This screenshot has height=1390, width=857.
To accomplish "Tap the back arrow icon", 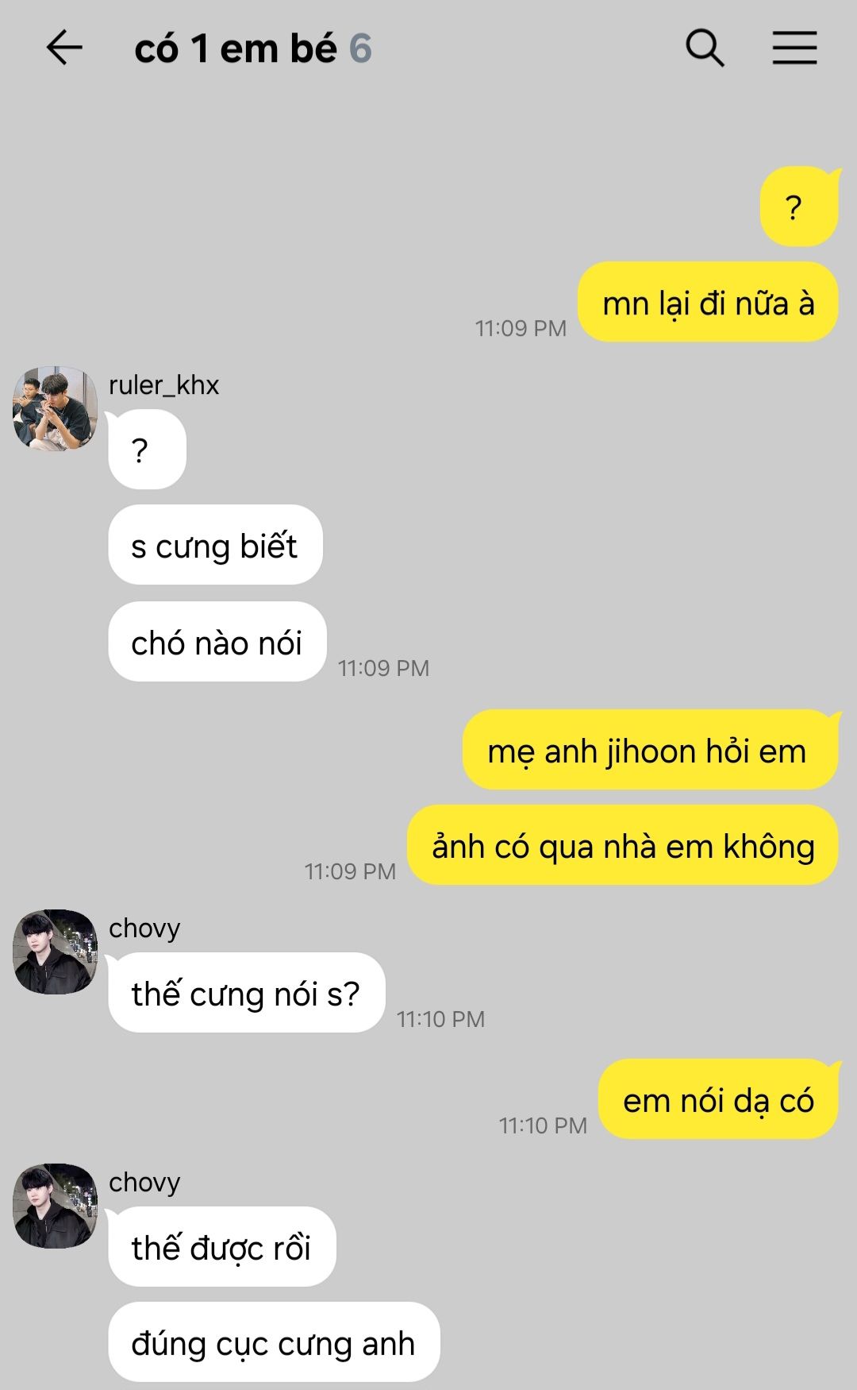I will point(64,48).
